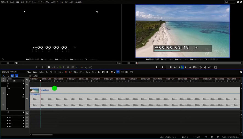The height and width of the screenshot is (139, 243).
Task: Expand the 2 A audio track
Action: 8,120
